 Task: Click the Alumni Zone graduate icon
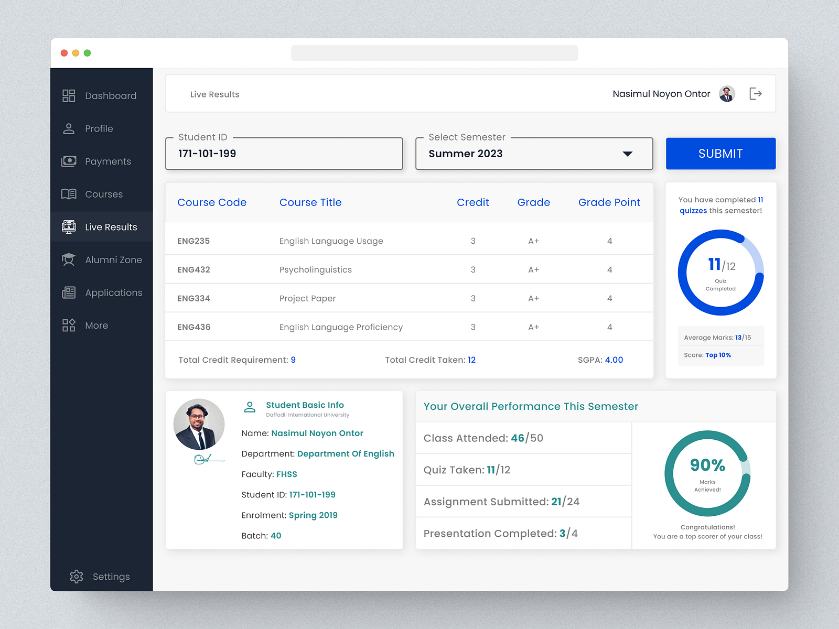(69, 259)
